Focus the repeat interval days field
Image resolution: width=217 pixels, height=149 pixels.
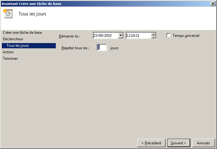pyautogui.click(x=102, y=48)
